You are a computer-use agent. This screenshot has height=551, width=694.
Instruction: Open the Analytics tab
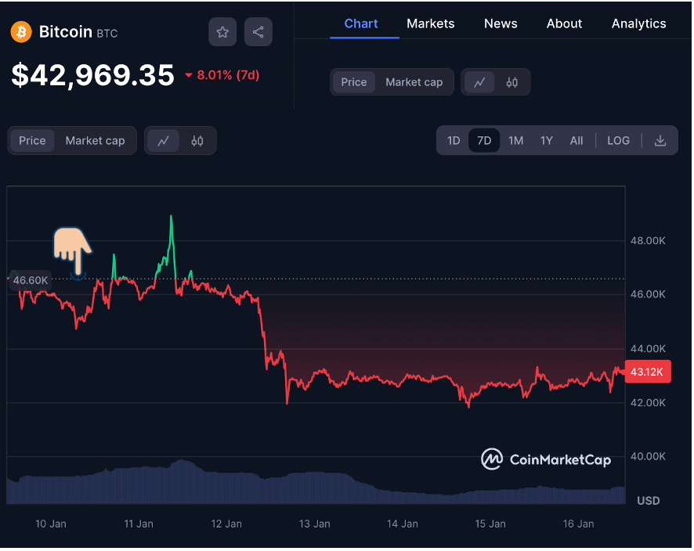click(x=638, y=23)
